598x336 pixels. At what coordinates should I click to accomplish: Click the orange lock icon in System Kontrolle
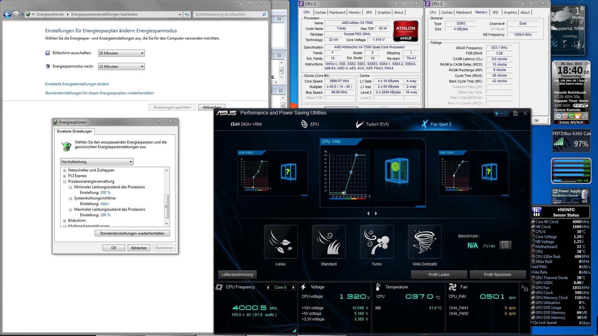[x=577, y=116]
